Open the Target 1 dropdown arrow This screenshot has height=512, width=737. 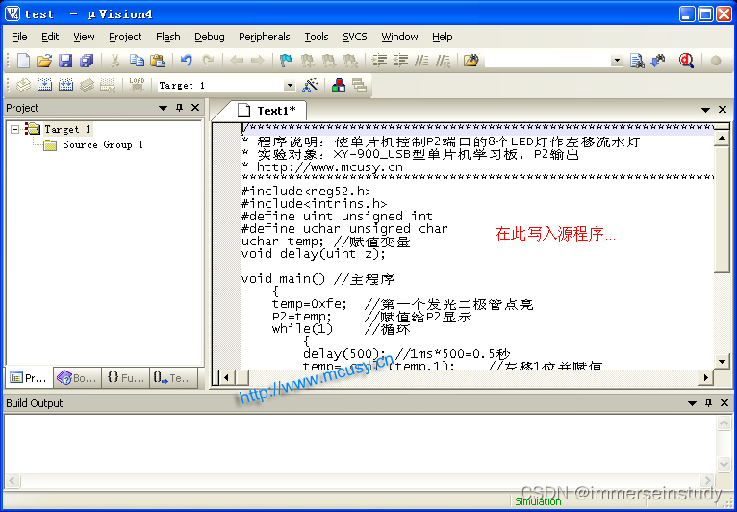(290, 86)
